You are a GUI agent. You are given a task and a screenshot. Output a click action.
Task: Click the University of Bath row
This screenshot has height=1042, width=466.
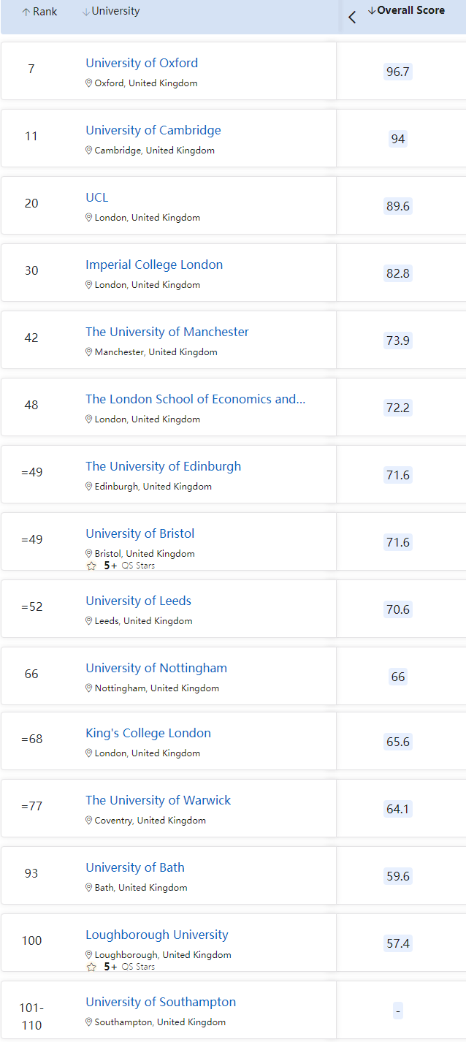pos(233,875)
